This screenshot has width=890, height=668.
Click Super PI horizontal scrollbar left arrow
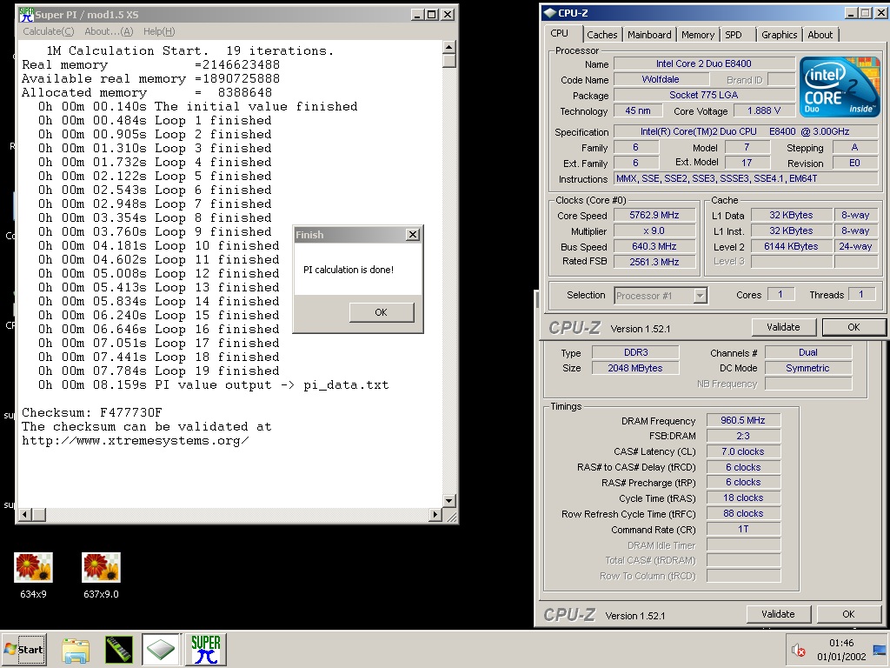tap(25, 515)
